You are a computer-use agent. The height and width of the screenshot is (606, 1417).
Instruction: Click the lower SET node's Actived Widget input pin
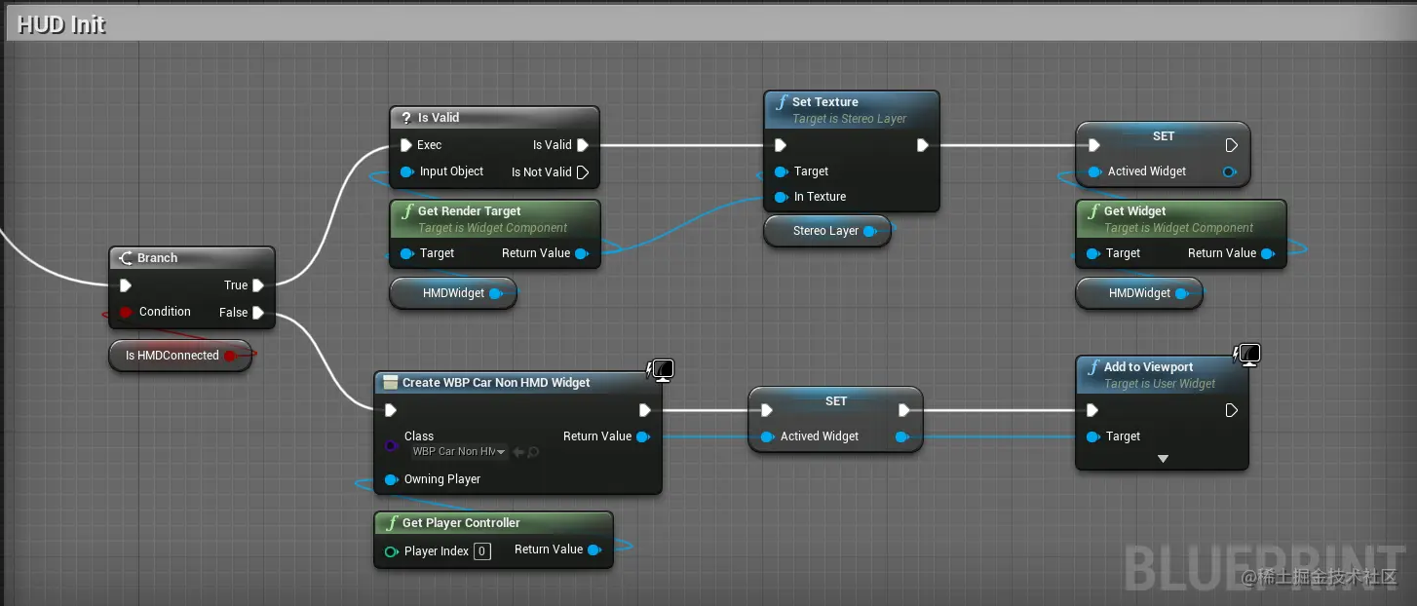click(x=767, y=436)
